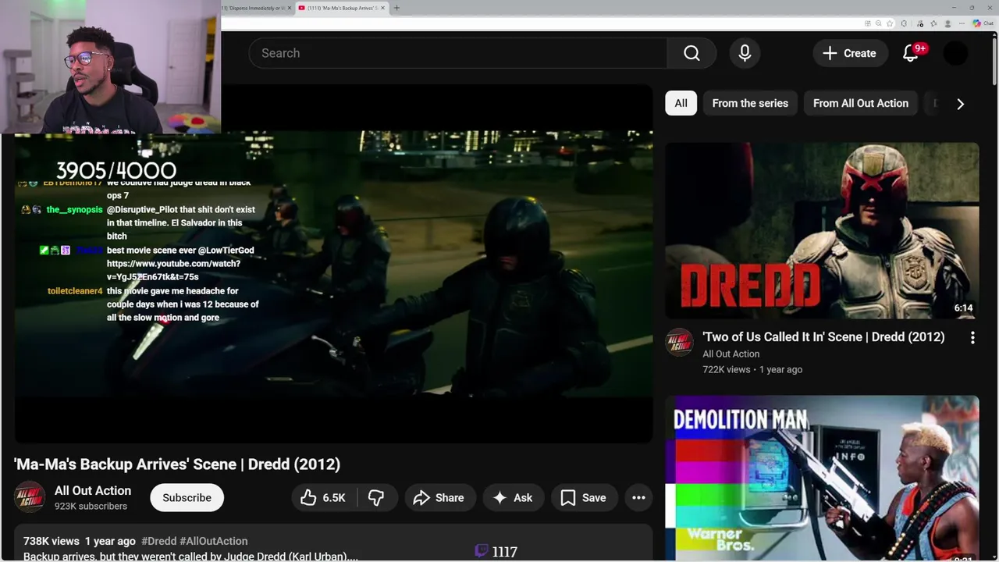Image resolution: width=999 pixels, height=562 pixels.
Task: Open the Demolition Man video thumbnail
Action: (822, 478)
